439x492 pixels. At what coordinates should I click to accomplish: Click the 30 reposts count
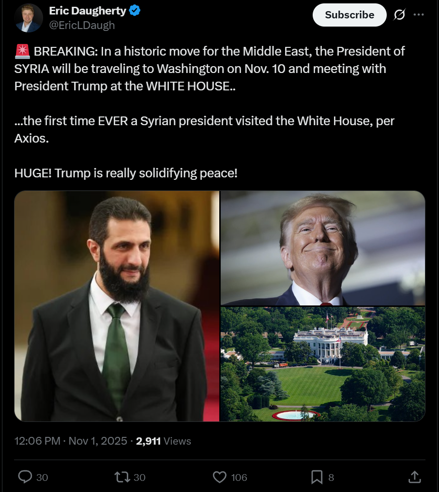pos(139,478)
